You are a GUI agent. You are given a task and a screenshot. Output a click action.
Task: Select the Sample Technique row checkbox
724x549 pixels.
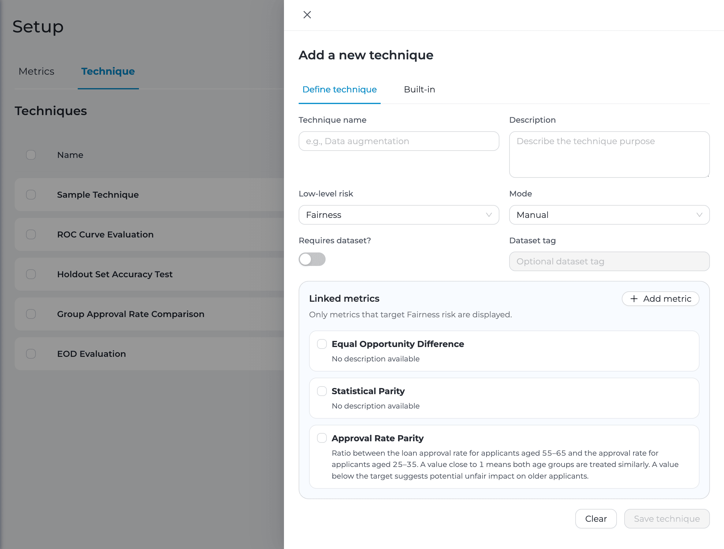(31, 194)
